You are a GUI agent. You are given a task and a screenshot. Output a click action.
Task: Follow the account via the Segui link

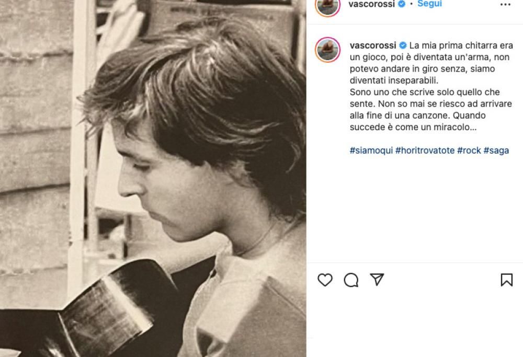[429, 4]
